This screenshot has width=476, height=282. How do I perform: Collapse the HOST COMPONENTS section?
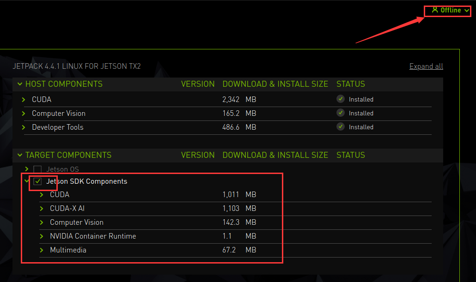coord(20,84)
